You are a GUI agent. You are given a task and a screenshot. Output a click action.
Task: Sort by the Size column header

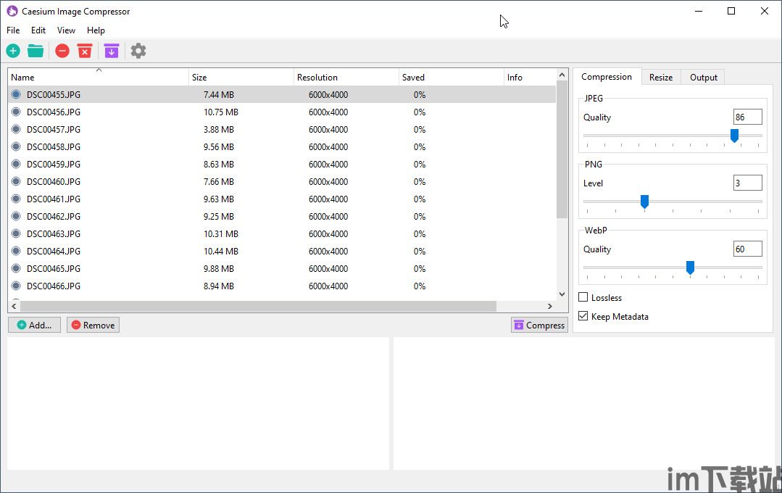coord(241,78)
